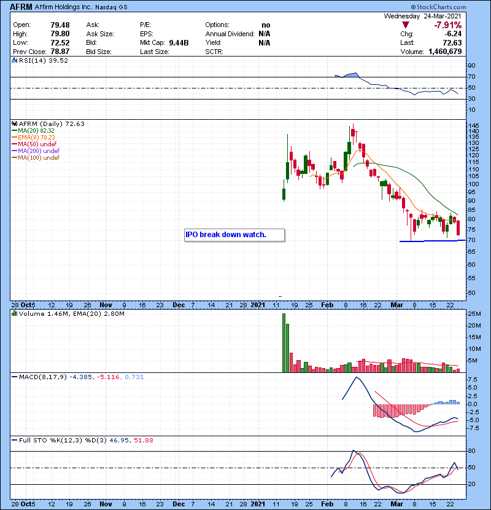Click the RSI(14) indicator icon
The image size is (491, 510).
tap(15, 60)
